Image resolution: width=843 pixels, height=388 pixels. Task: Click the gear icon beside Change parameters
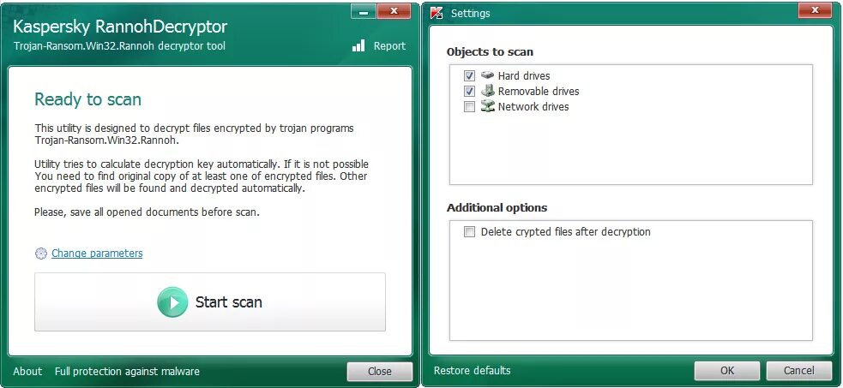(x=41, y=254)
